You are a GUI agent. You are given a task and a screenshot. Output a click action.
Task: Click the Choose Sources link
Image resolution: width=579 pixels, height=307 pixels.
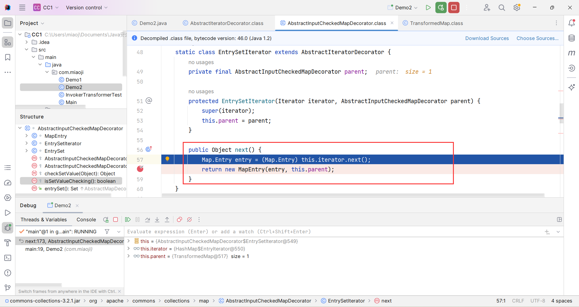pos(537,38)
